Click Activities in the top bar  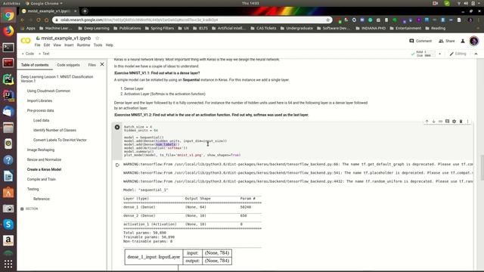pos(11,3)
